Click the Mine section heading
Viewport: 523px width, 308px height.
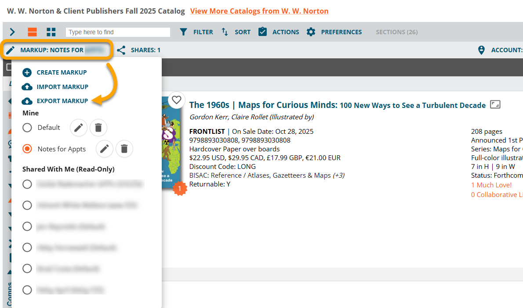click(x=30, y=113)
